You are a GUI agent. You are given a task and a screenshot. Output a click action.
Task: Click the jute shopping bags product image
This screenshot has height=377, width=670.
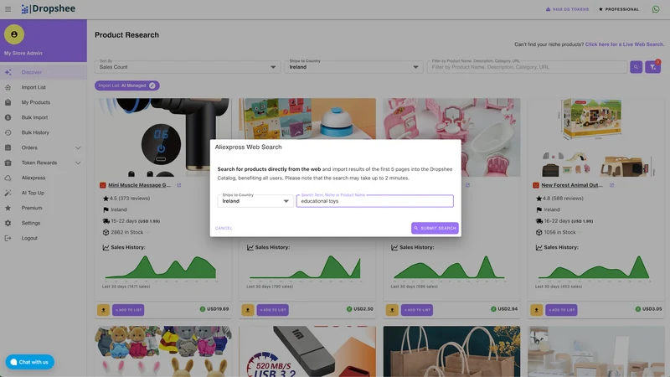click(451, 351)
